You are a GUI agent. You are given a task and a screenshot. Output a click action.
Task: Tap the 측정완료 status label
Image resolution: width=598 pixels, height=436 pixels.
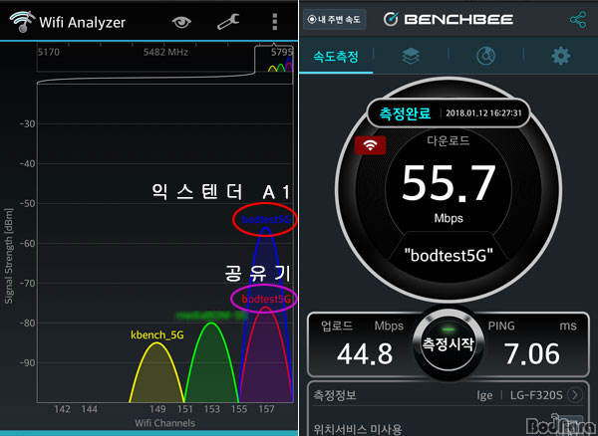pyautogui.click(x=405, y=113)
